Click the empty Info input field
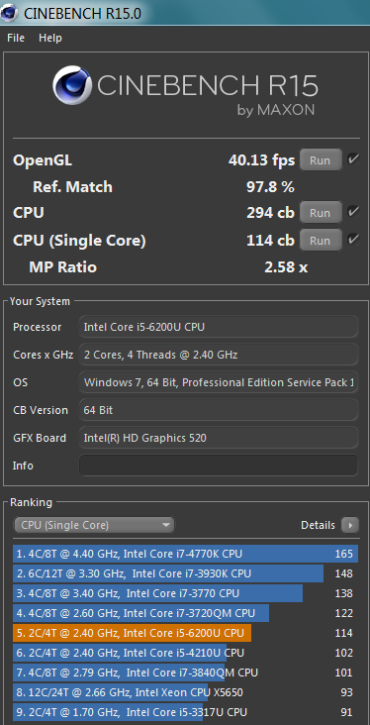The width and height of the screenshot is (370, 725). tap(219, 466)
